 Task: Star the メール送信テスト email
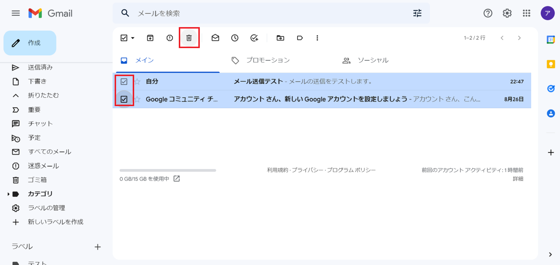(137, 82)
